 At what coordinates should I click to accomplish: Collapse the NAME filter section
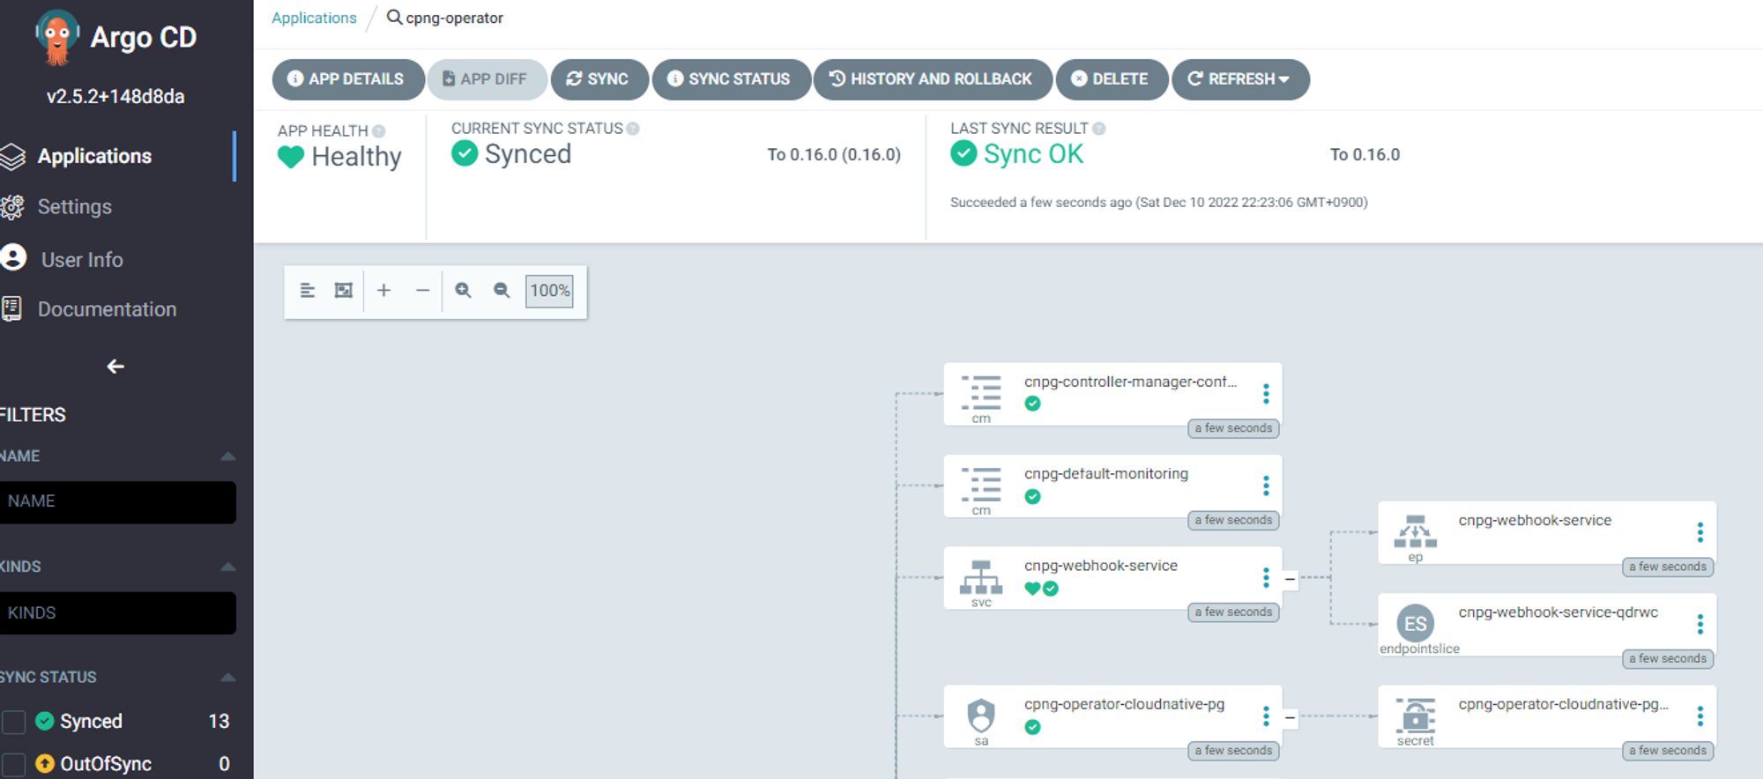pos(228,456)
